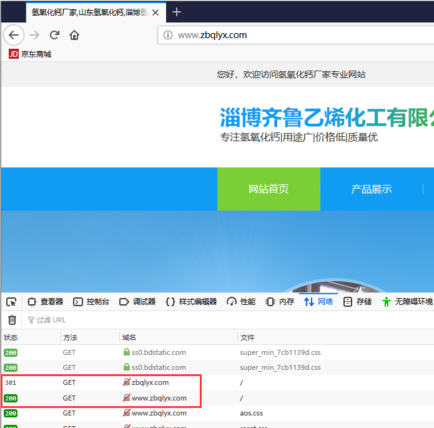Select the 网络 network tab
The image size is (434, 428).
318,302
